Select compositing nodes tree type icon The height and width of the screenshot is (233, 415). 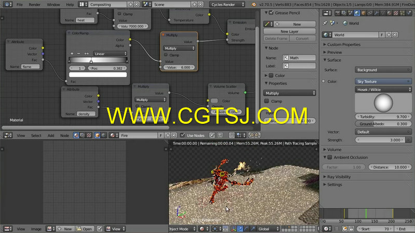pos(82,135)
